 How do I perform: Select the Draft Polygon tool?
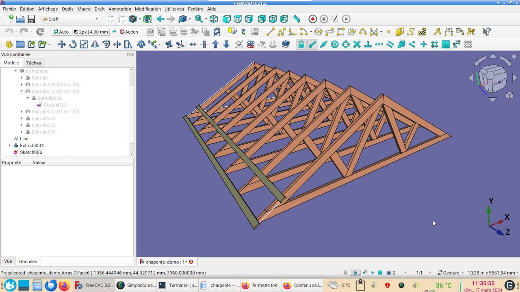(x=352, y=32)
